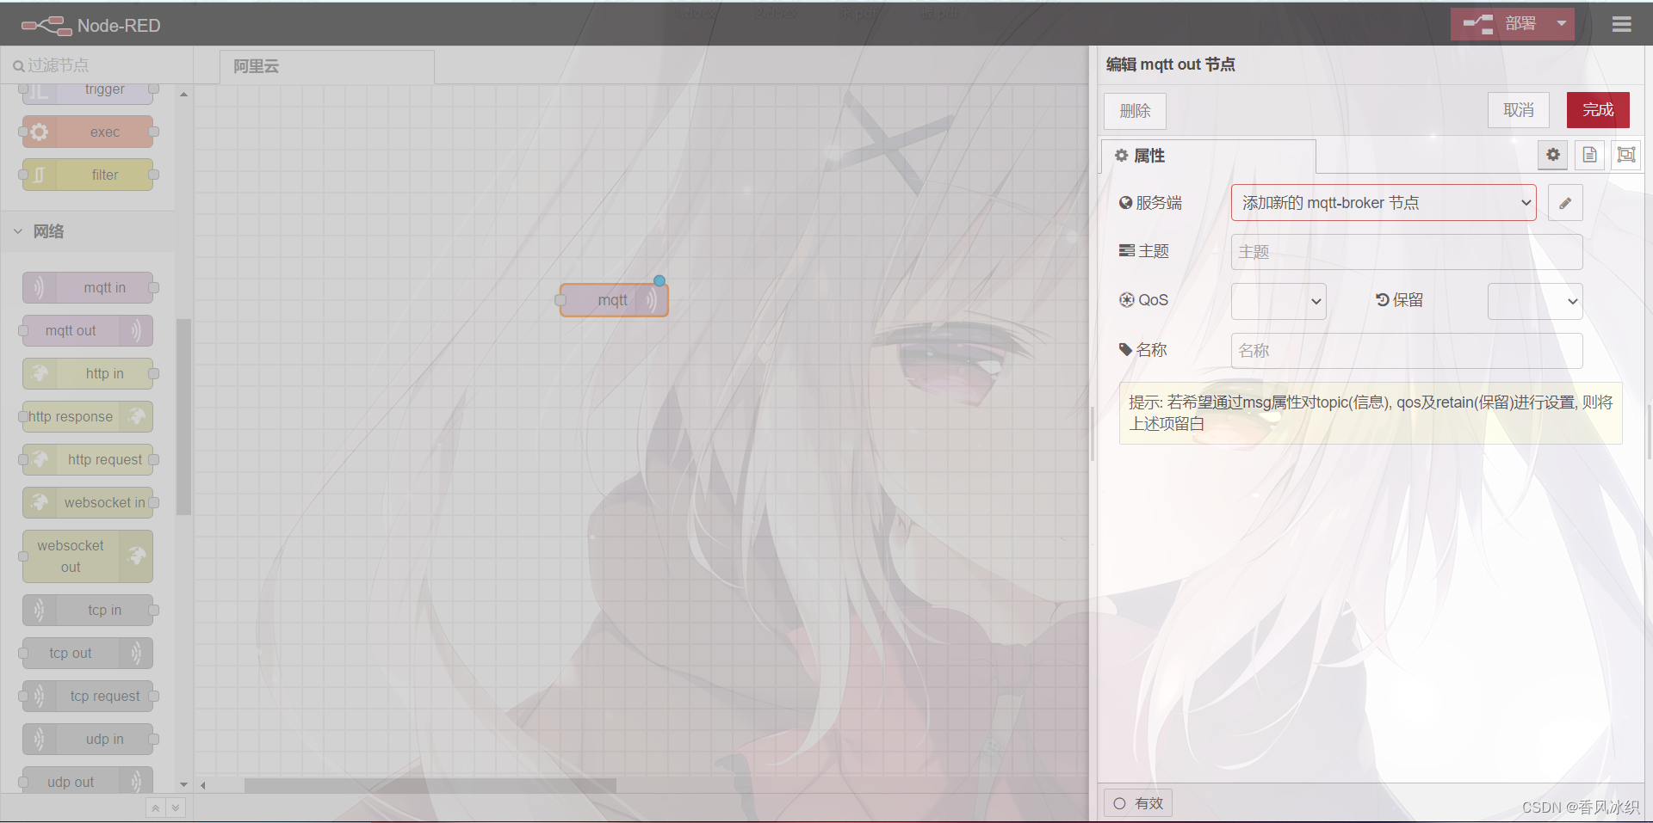Select the tcp request palette node
Viewport: 1653px width, 823px height.
(88, 696)
